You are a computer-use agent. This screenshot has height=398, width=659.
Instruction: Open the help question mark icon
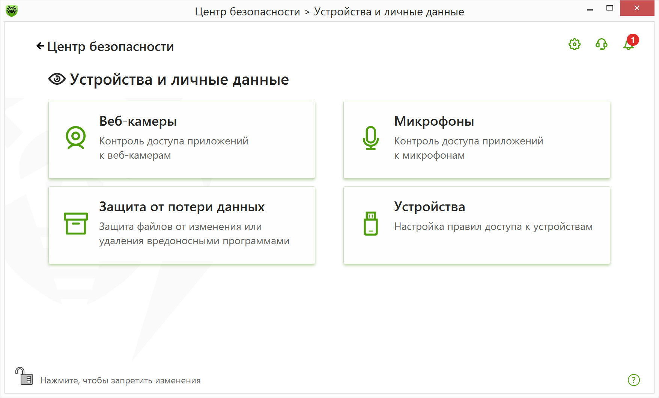pos(634,380)
